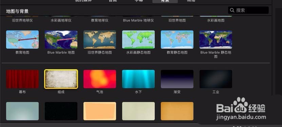Image resolution: width=282 pixels, height=127 pixels.
Task: Select the highlighted 组成 parchment background
Action: [x=61, y=79]
